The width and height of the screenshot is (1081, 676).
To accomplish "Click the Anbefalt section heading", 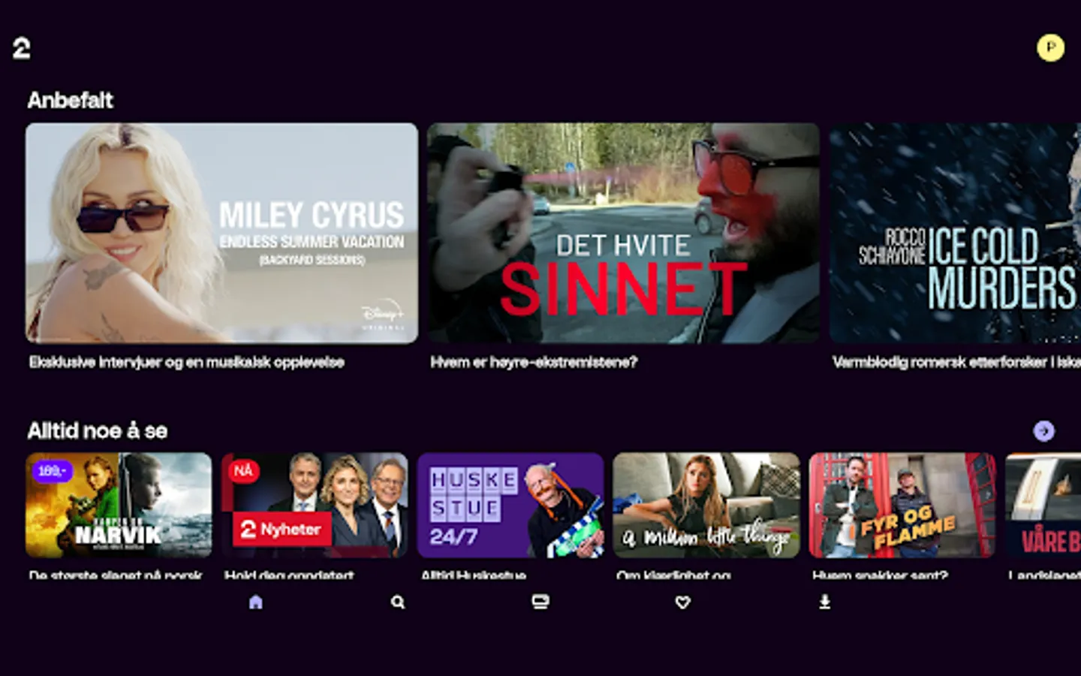I will coord(70,100).
